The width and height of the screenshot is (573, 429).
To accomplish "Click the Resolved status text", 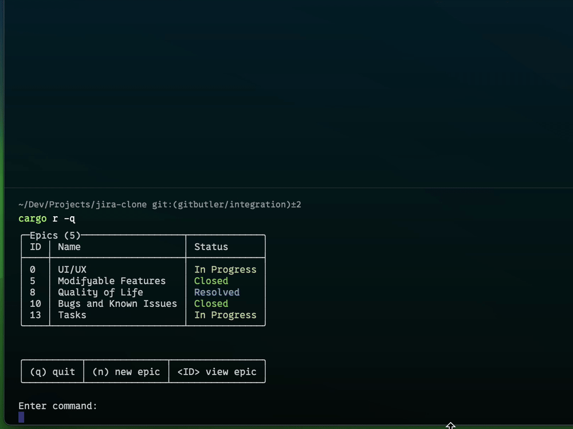I will pyautogui.click(x=217, y=292).
